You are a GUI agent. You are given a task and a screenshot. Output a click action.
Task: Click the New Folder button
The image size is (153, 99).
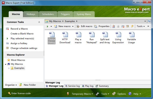[x=28, y=85]
